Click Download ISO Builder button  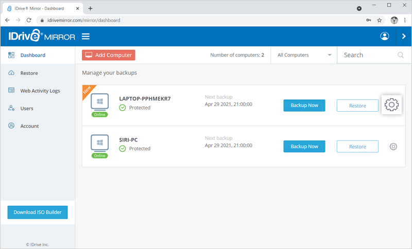pyautogui.click(x=38, y=212)
